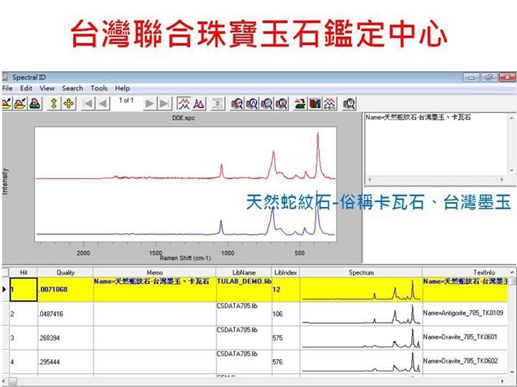Click the row selector arrow for hit 1
The height and width of the screenshot is (387, 517).
click(x=5, y=290)
